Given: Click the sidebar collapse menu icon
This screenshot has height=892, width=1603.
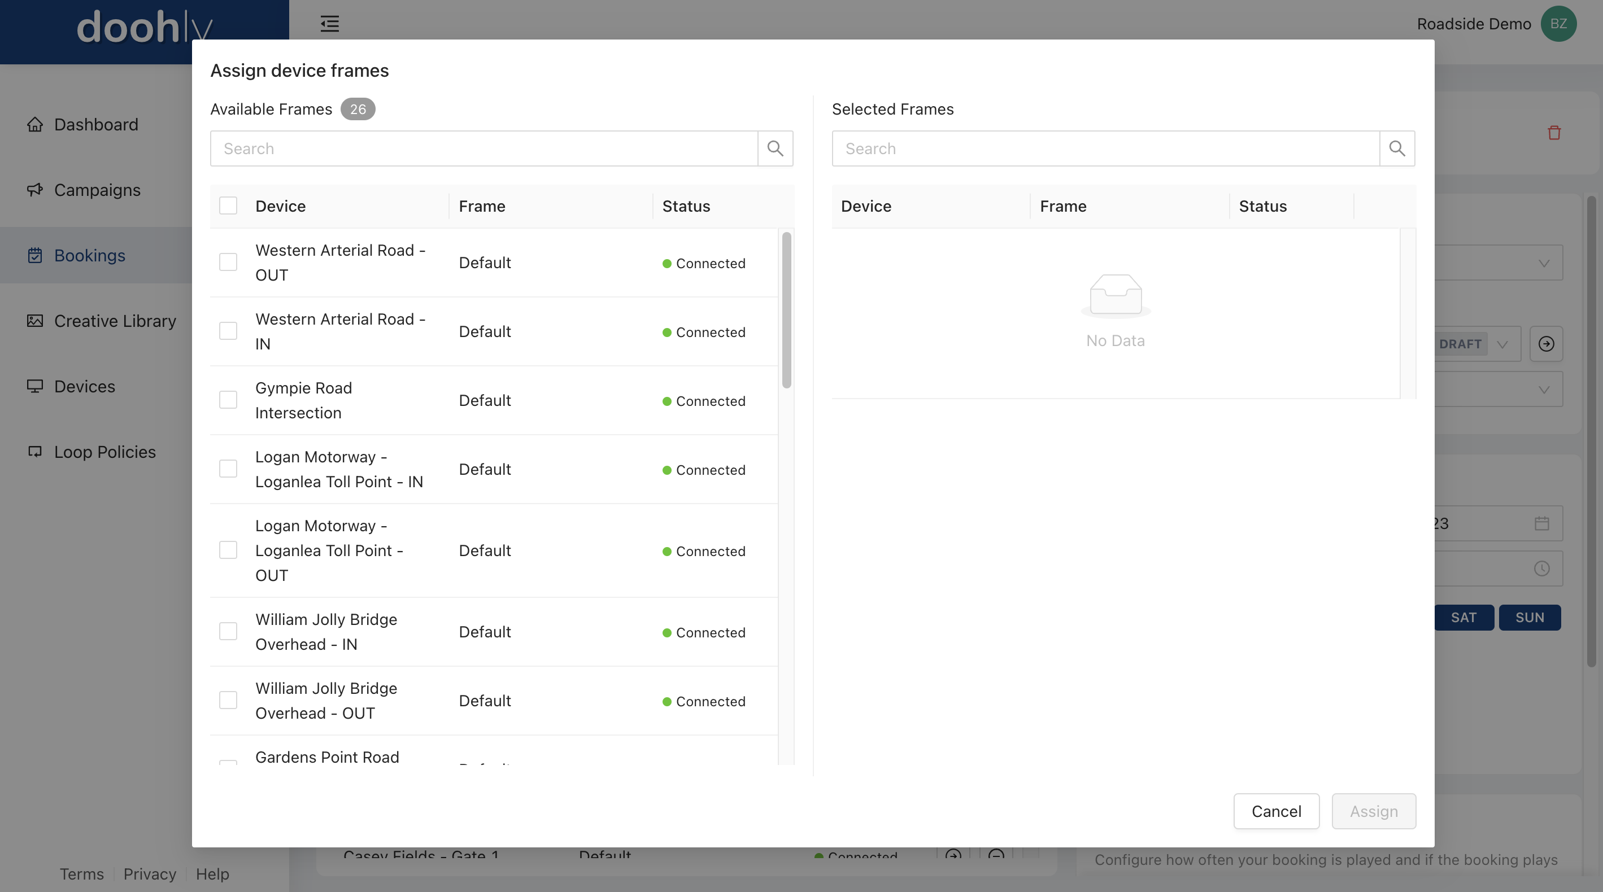Looking at the screenshot, I should (x=329, y=24).
